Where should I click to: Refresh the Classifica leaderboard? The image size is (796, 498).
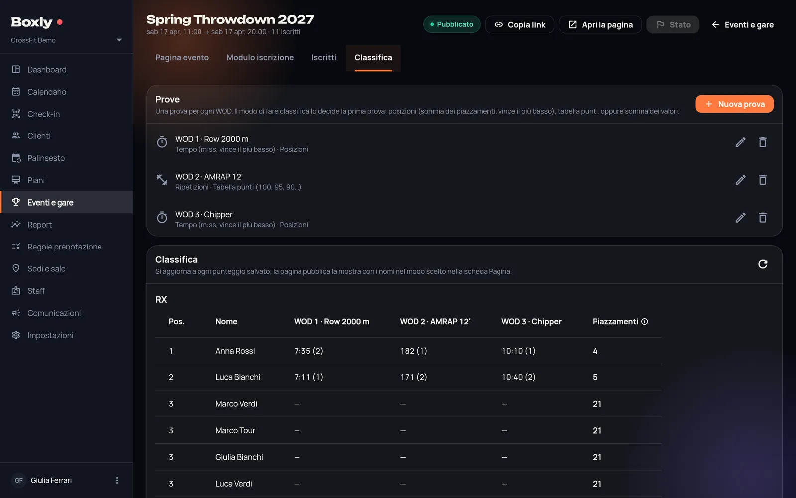763,264
